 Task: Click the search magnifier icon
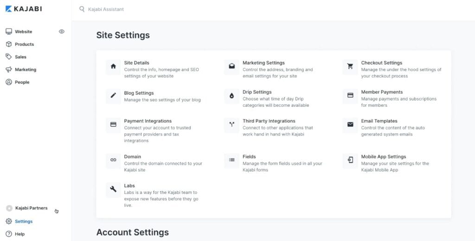82,9
